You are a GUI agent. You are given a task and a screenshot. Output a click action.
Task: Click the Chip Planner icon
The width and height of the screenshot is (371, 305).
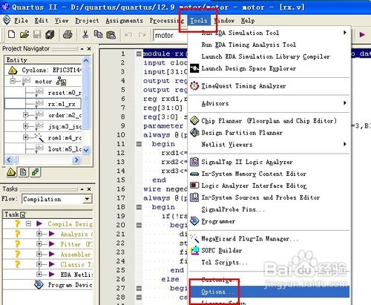pos(194,121)
